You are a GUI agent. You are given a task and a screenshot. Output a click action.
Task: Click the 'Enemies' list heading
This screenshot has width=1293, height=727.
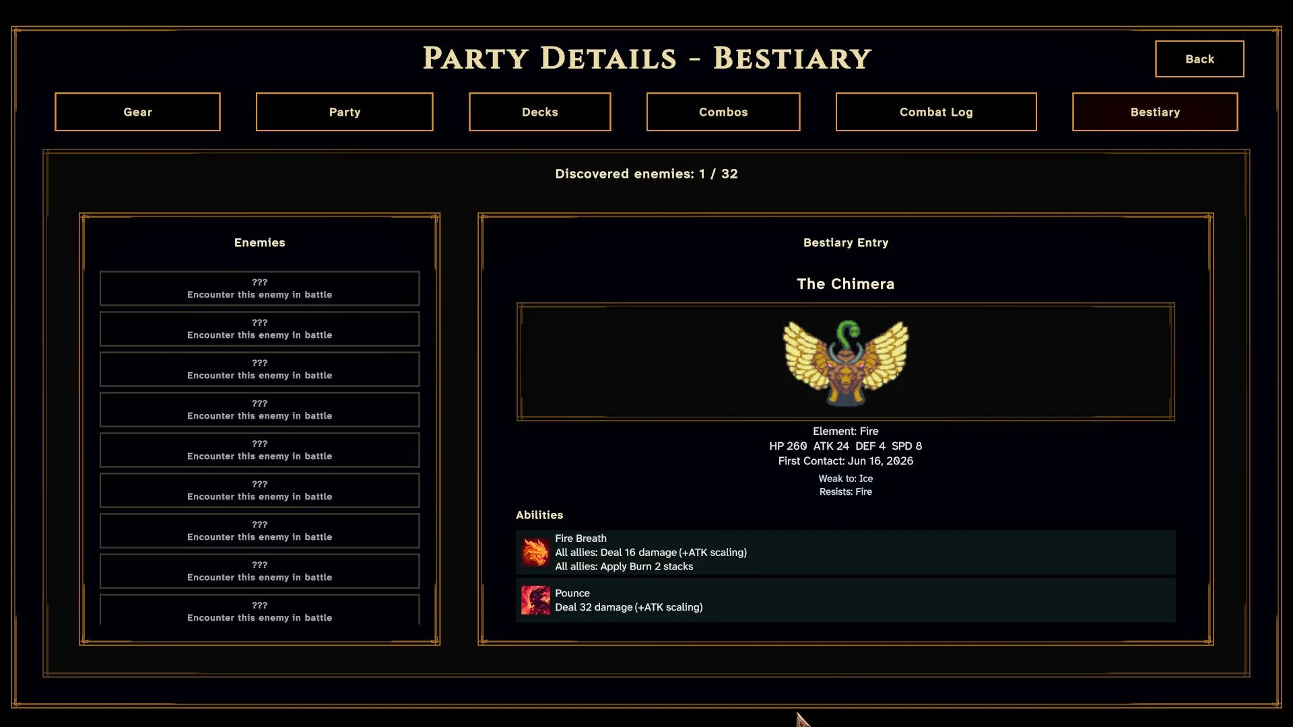(260, 242)
